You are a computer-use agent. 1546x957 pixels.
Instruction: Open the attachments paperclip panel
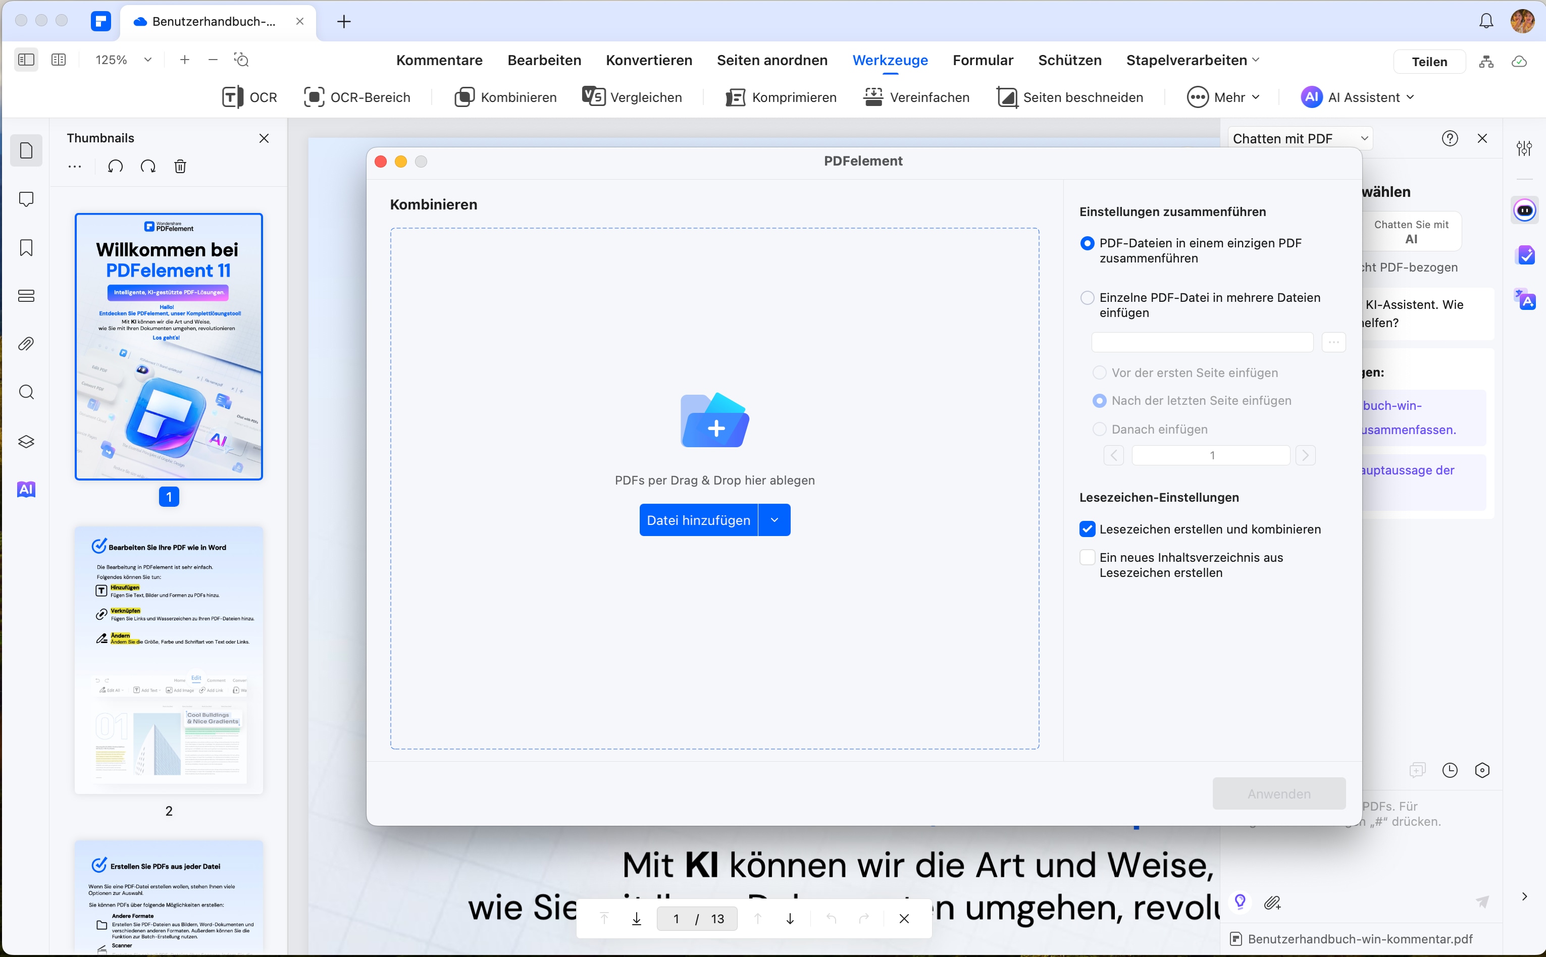(x=26, y=344)
